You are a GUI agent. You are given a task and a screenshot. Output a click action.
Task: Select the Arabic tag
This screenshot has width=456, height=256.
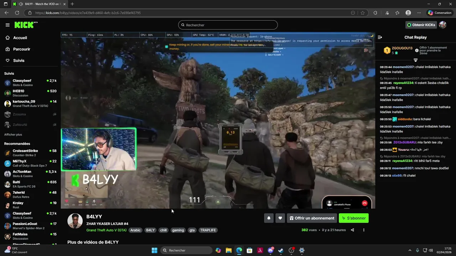click(x=135, y=230)
